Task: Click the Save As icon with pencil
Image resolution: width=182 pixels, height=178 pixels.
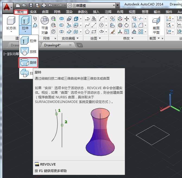Action: [x=37, y=5]
